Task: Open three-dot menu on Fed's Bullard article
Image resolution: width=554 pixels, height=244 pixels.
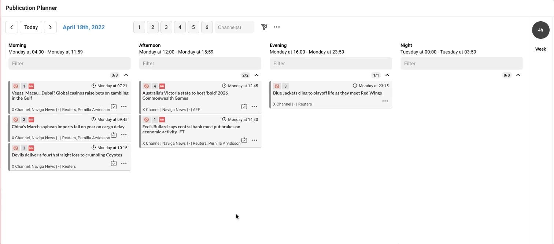Action: [254, 140]
